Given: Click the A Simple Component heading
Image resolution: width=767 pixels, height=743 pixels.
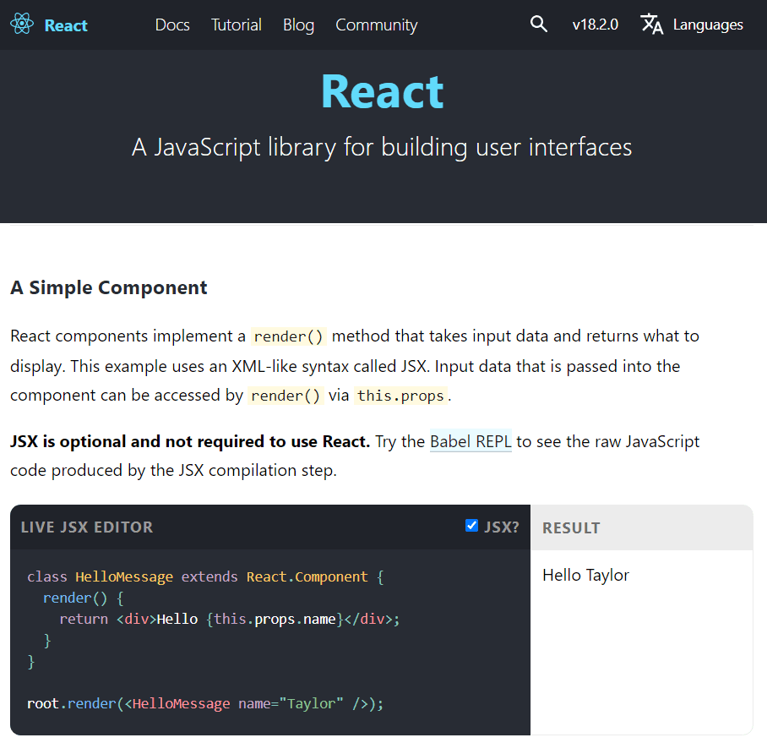Looking at the screenshot, I should [108, 287].
